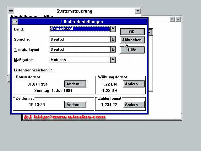Click the background window's minimize arrow

(x=172, y=19)
